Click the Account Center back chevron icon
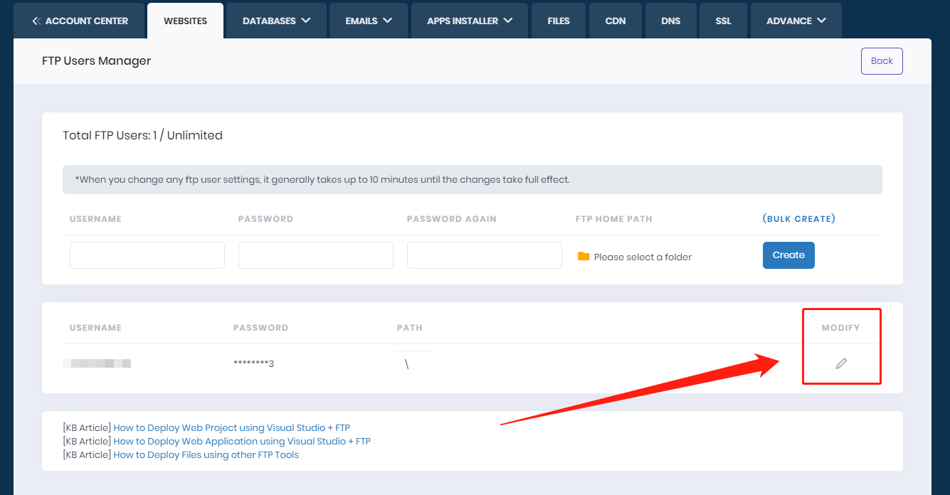The image size is (950, 495). click(36, 21)
